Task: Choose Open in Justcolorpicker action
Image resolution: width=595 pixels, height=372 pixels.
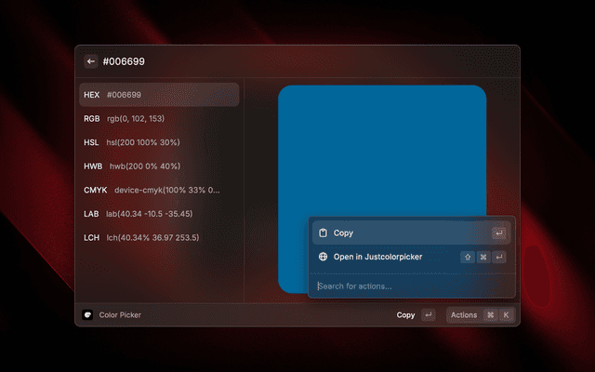Action: [411, 257]
